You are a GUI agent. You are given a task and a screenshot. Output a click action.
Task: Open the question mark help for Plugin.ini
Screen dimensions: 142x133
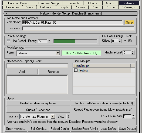[x=68, y=117]
